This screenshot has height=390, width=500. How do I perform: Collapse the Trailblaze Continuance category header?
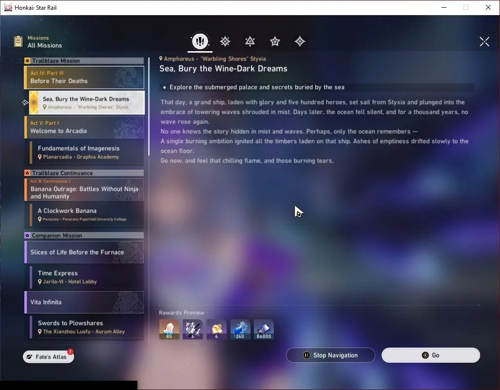pyautogui.click(x=84, y=173)
